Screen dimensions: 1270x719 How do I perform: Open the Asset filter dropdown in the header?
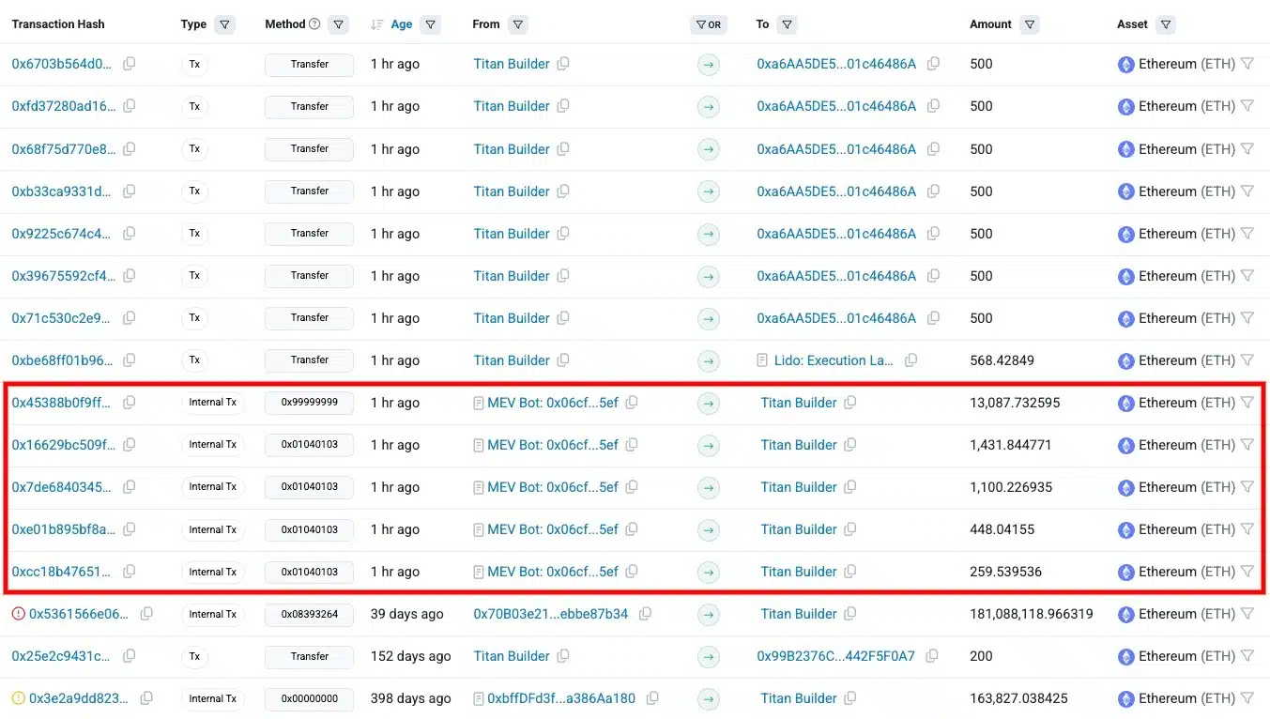(1165, 23)
